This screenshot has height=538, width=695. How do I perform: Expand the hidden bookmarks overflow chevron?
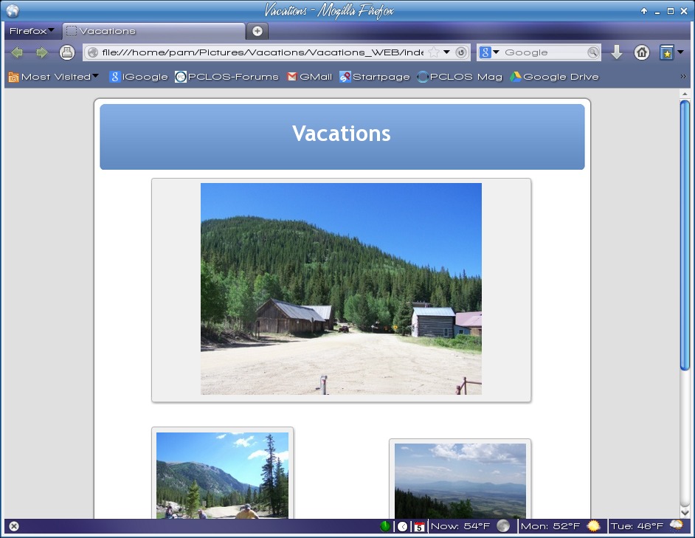click(682, 77)
